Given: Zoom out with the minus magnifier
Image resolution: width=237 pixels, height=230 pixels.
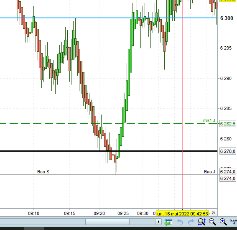Looking at the screenshot, I should point(212,222).
